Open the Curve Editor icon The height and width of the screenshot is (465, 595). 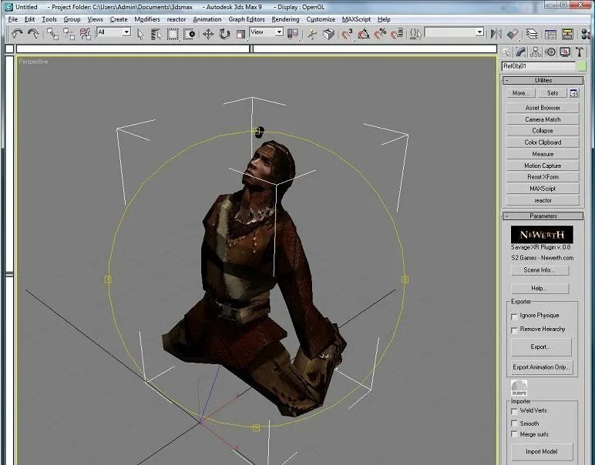550,34
